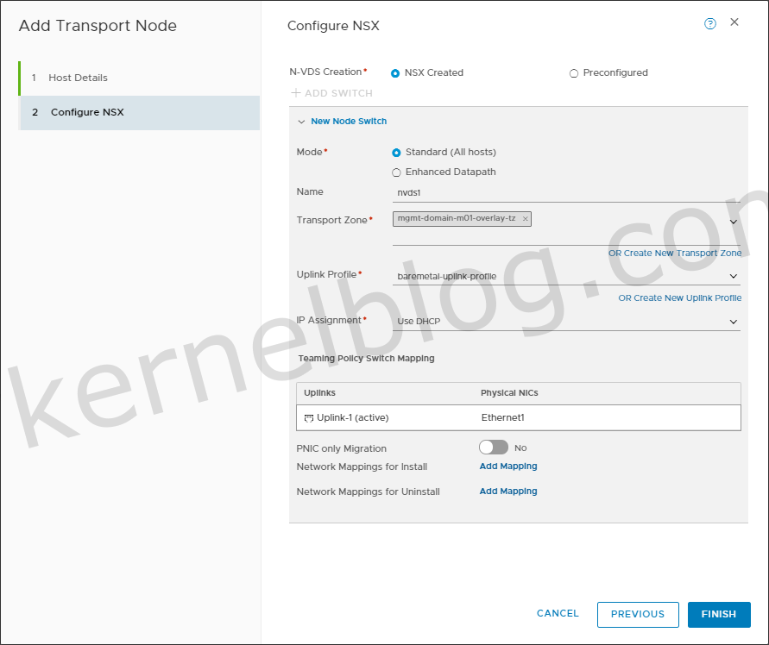
Task: Click the Finish button
Action: [718, 614]
